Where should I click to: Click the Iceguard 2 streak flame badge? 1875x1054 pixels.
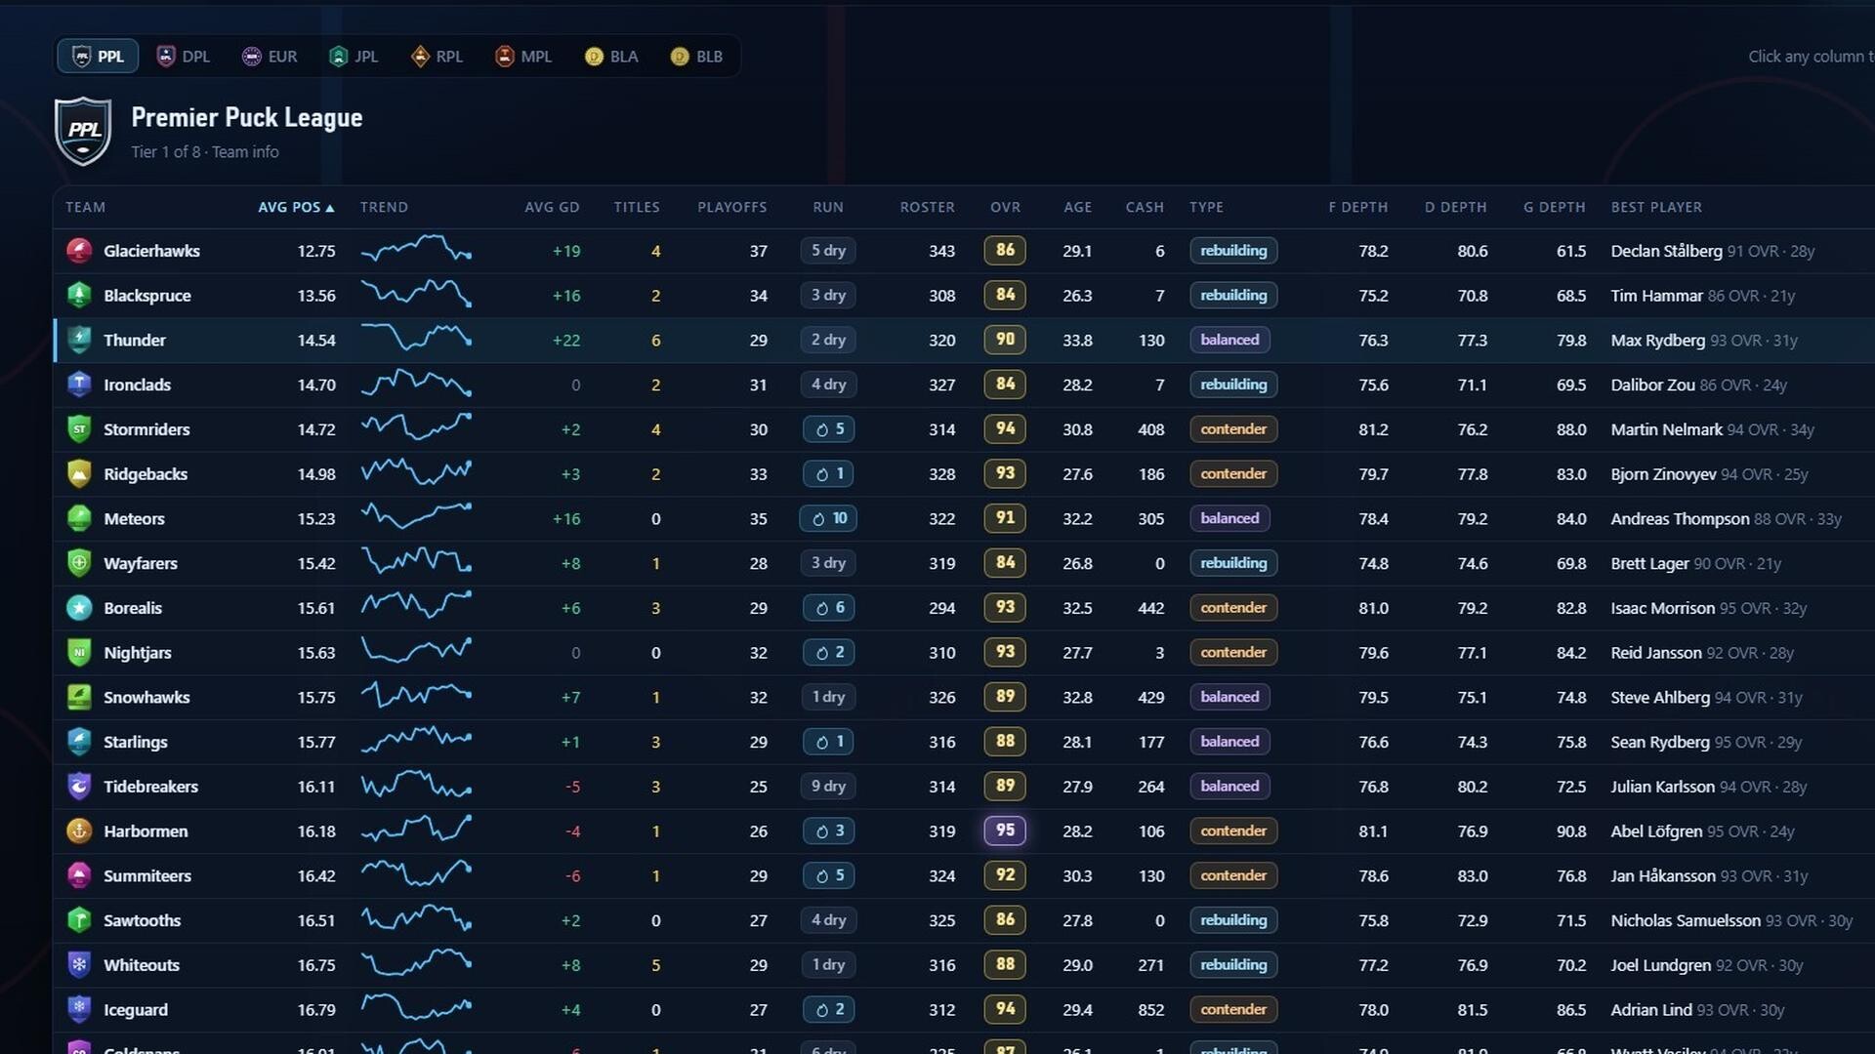click(x=829, y=1009)
